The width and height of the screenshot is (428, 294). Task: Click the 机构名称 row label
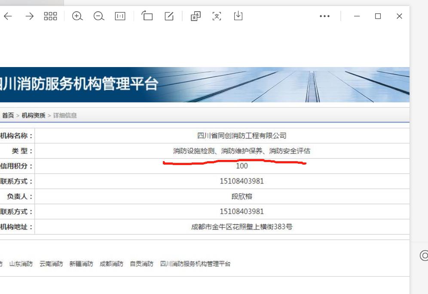[16, 136]
